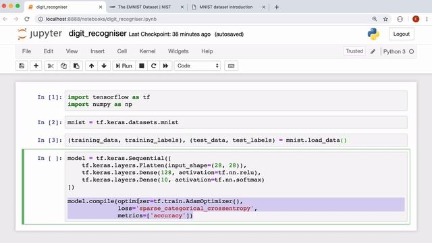Click the zoom magnifier icon in address bar
The image size is (432, 243).
coord(375,19)
